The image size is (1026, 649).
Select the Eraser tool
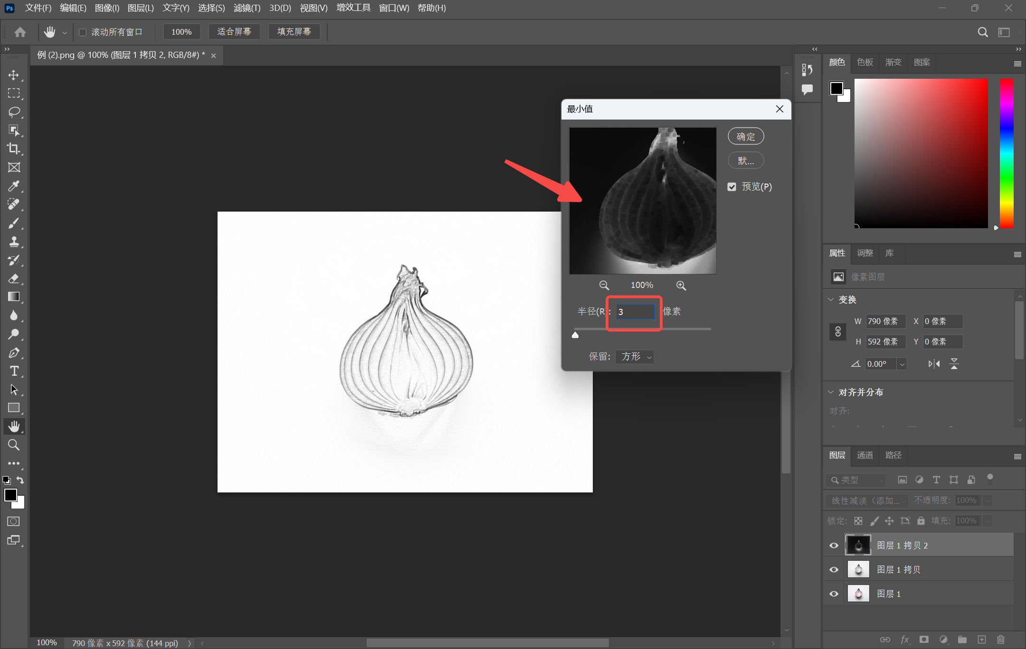14,278
